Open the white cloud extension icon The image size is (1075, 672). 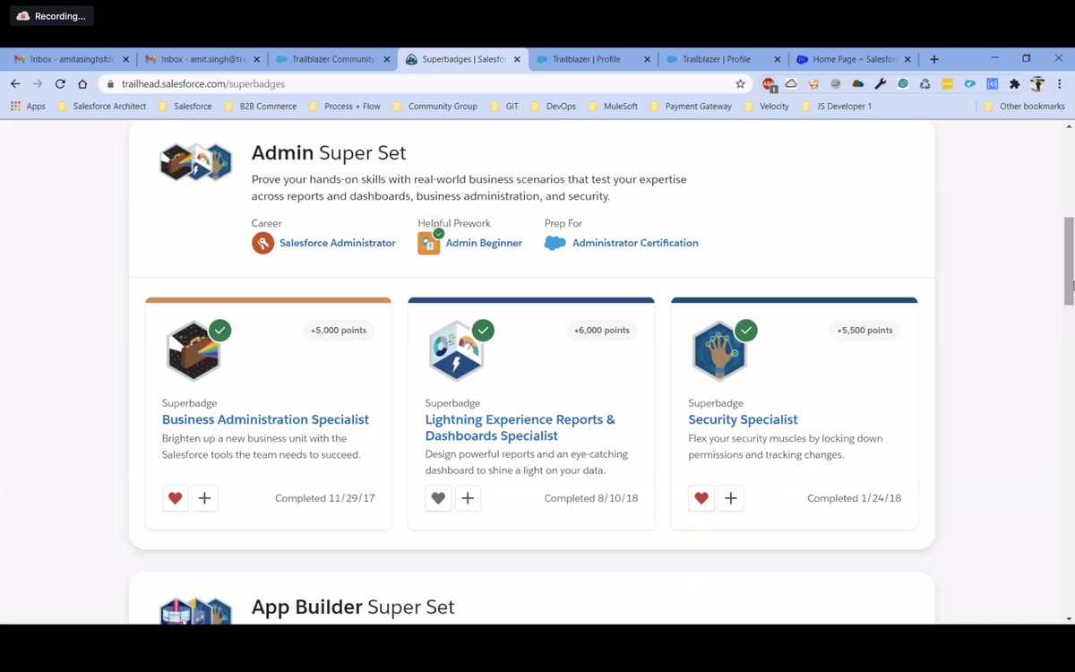[x=791, y=83]
